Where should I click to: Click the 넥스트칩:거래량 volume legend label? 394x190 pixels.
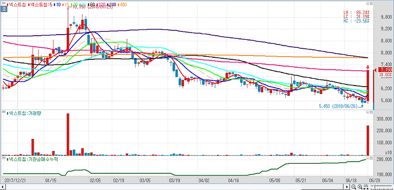24,113
